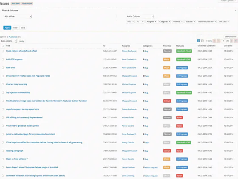
Task: Open the 'Add a Column' dropdown
Action: point(140,17)
